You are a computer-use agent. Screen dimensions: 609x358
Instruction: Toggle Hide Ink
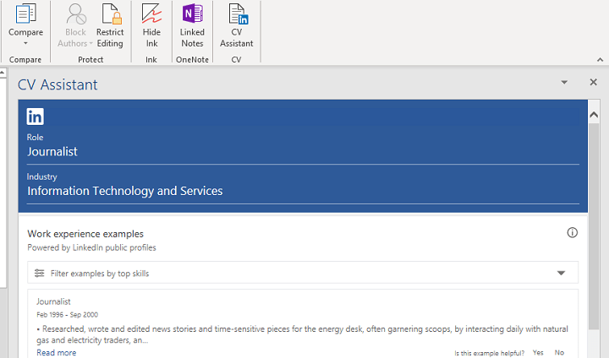151,25
